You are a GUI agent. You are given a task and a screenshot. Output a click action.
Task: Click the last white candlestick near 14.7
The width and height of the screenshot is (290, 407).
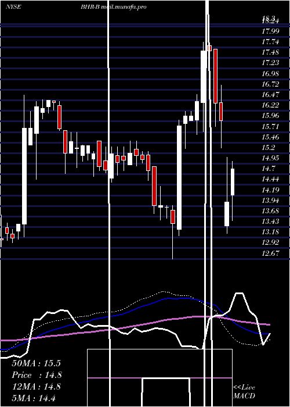pyautogui.click(x=233, y=182)
